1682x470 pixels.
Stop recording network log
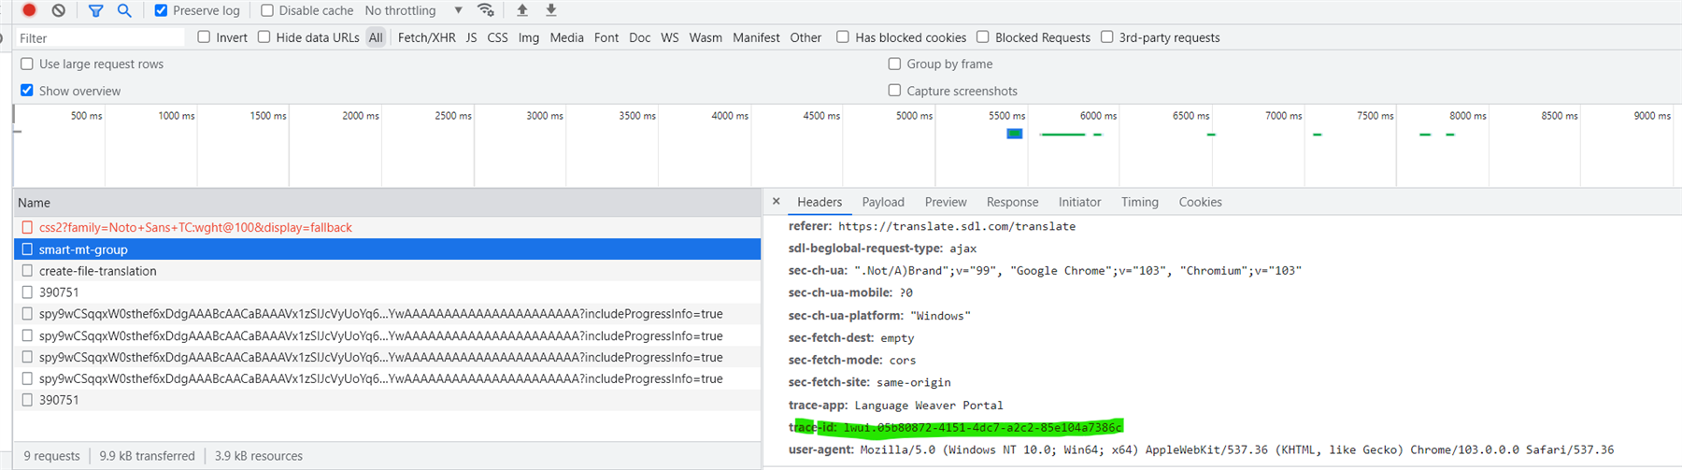pyautogui.click(x=29, y=10)
